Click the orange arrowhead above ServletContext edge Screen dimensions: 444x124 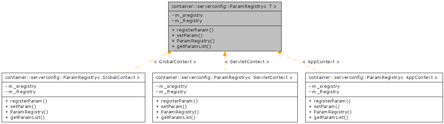225,53
